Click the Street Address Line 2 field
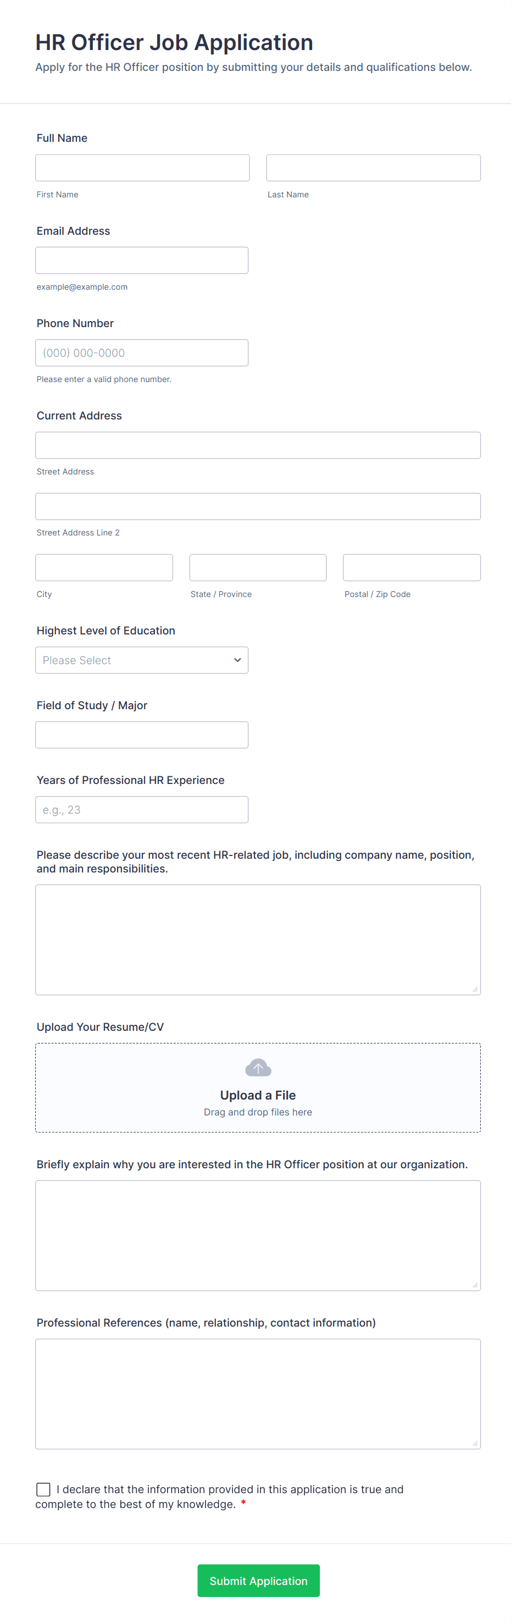This screenshot has height=1624, width=511. click(258, 506)
